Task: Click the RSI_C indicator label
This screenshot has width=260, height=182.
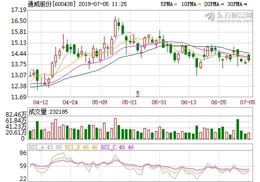Action: (117, 147)
